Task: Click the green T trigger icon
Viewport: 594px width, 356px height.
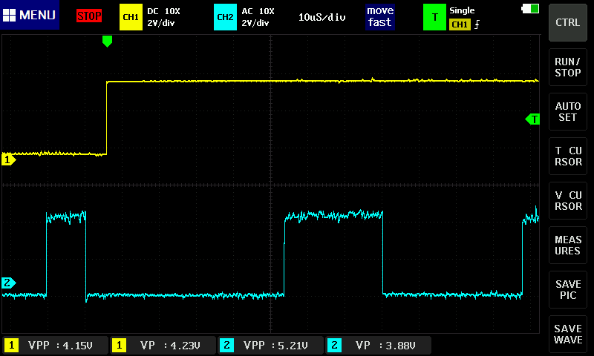Action: tap(434, 16)
